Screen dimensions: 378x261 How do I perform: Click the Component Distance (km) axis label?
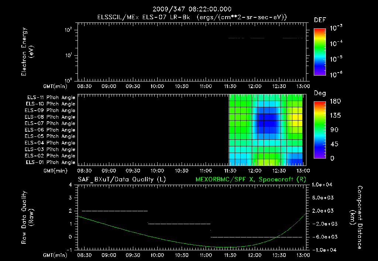click(x=356, y=217)
